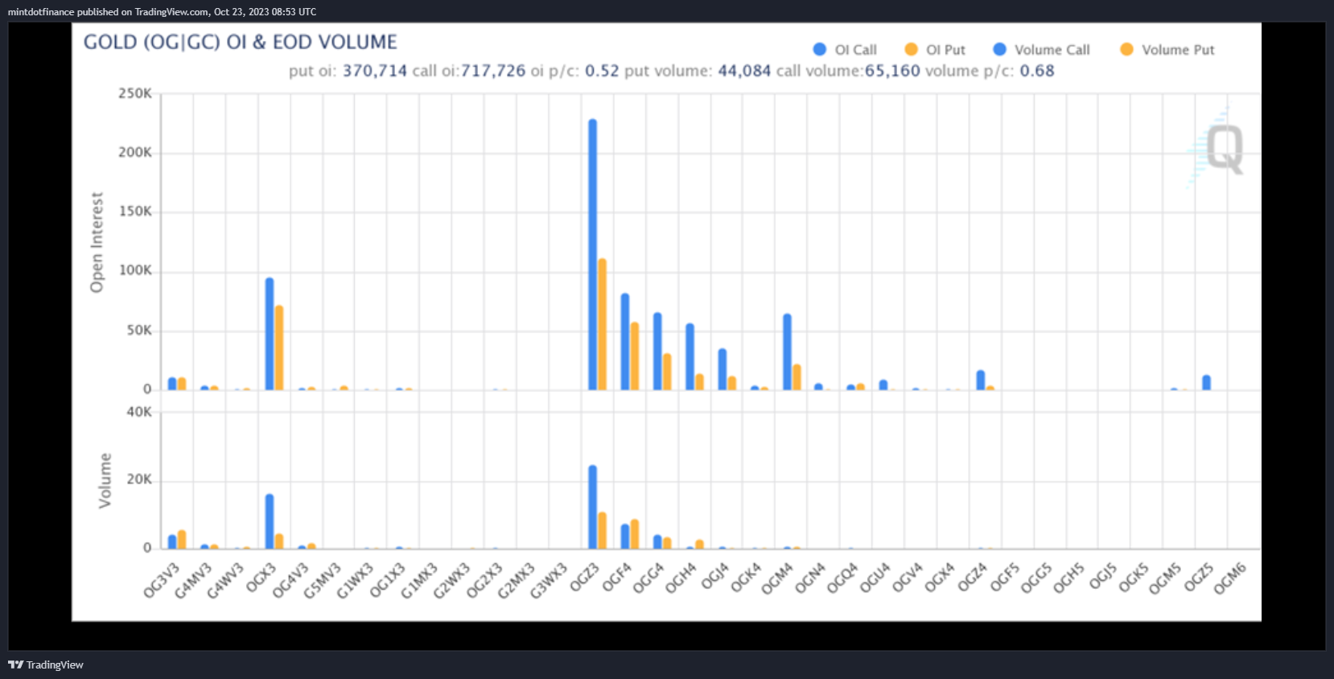Click the blue OGZ3 volume call bar
Image resolution: width=1334 pixels, height=679 pixels.
[593, 508]
